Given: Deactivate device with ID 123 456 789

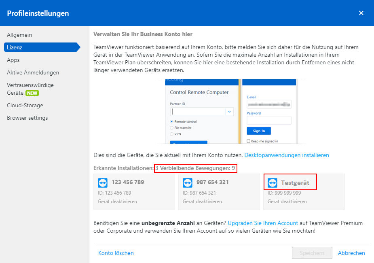Looking at the screenshot, I should (117, 201).
